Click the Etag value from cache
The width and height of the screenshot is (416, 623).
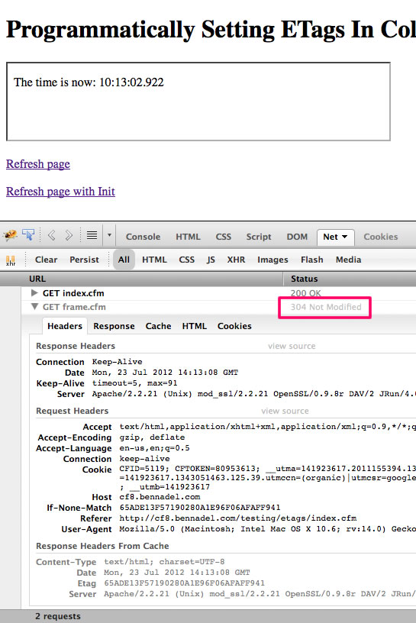(185, 583)
